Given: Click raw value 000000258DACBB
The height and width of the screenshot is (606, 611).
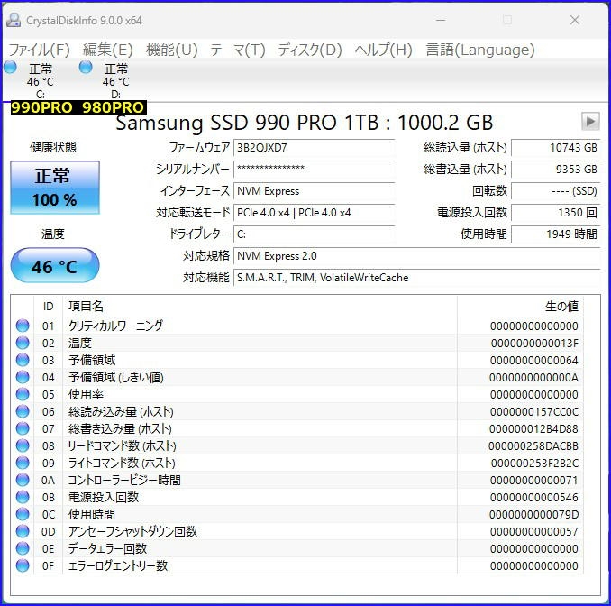Looking at the screenshot, I should [533, 446].
